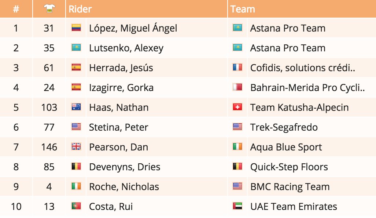This screenshot has height=218, width=376.
Task: Click Kazakhstan flag beside Lutsenko, Alexey
Action: pos(76,48)
